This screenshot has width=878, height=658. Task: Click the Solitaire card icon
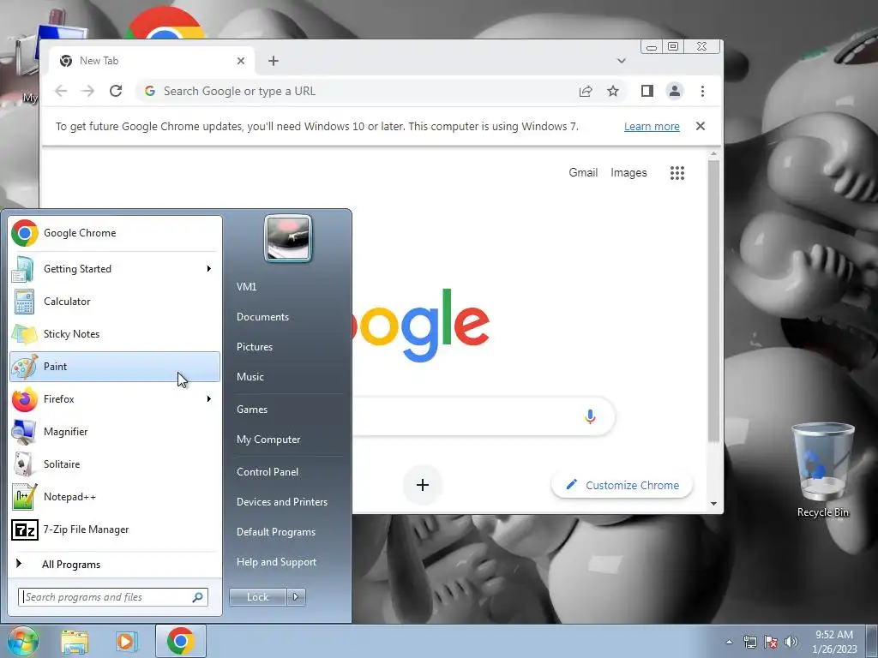pos(24,464)
